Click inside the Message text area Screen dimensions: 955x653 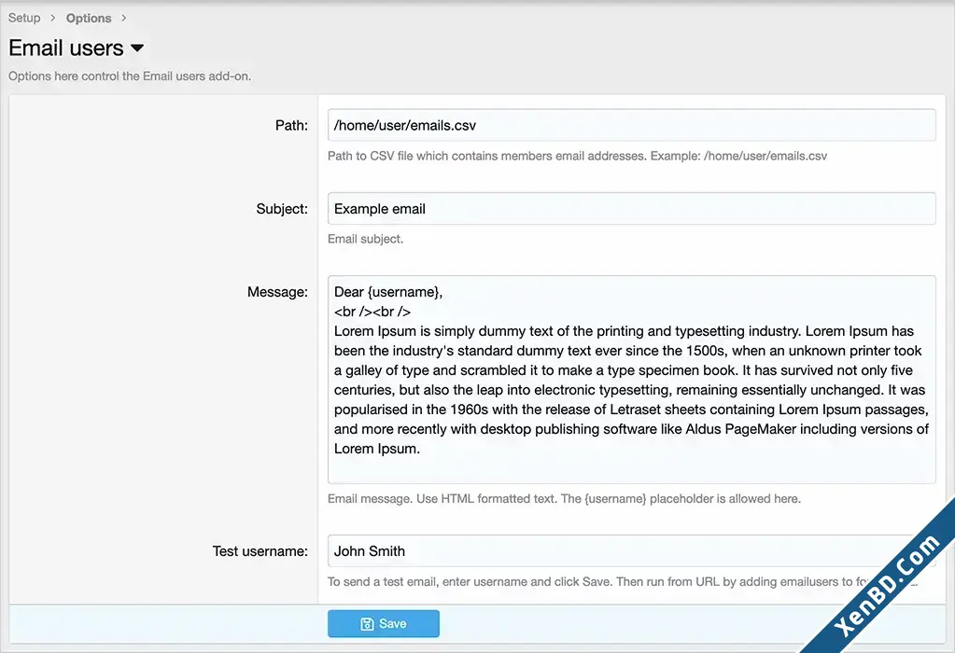(x=631, y=380)
